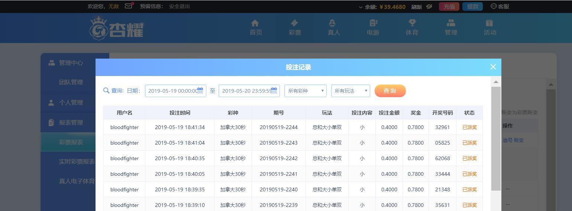The width and height of the screenshot is (572, 211).
Task: Click timestamp 2019-05-19 18:40:05
Action: [180, 174]
